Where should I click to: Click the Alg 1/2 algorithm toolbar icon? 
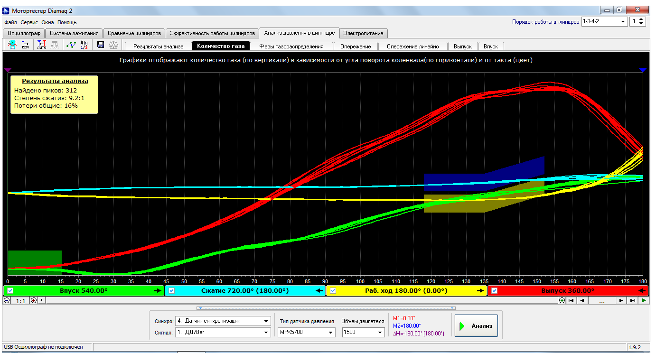tap(84, 45)
